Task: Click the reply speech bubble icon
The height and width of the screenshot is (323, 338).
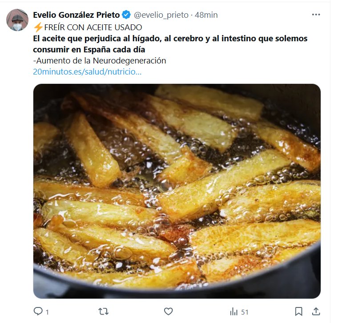Action: click(x=38, y=311)
